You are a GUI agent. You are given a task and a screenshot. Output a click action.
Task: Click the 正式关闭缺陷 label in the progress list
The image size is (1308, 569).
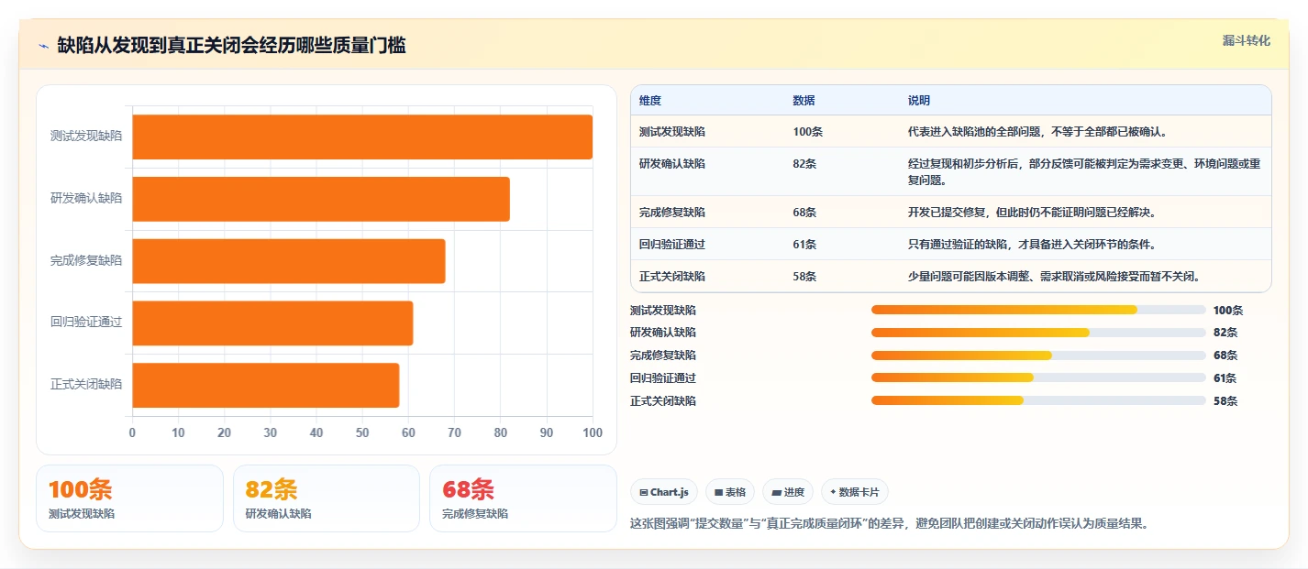pyautogui.click(x=663, y=401)
